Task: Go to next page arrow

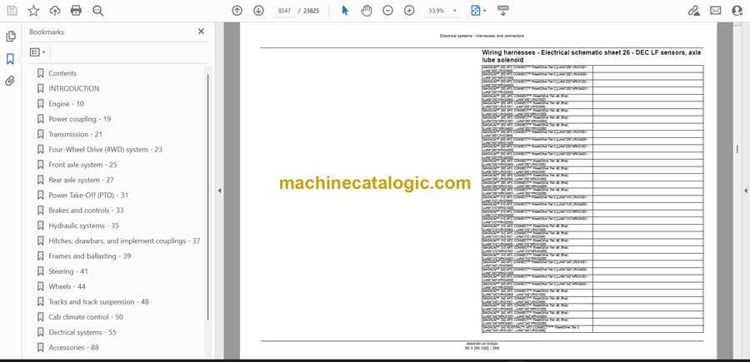Action: tap(258, 11)
